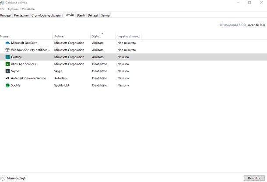Sort by the Autore column header
This screenshot has width=267, height=182.
71,36
